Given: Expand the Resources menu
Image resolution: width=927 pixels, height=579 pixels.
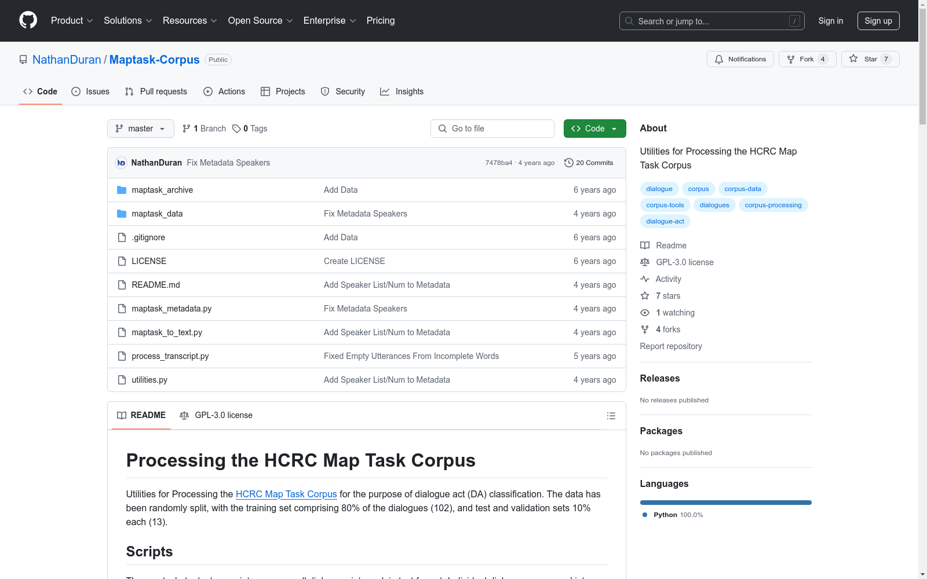Looking at the screenshot, I should pos(190,21).
